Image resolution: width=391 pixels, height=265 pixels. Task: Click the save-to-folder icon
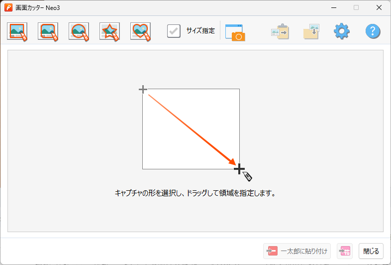[x=311, y=32]
